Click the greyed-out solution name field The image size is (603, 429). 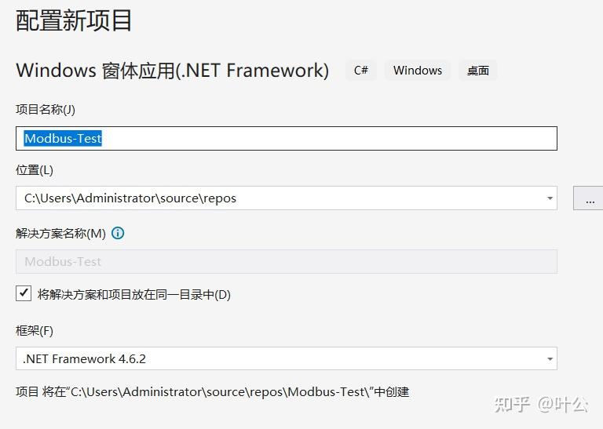[x=286, y=261]
